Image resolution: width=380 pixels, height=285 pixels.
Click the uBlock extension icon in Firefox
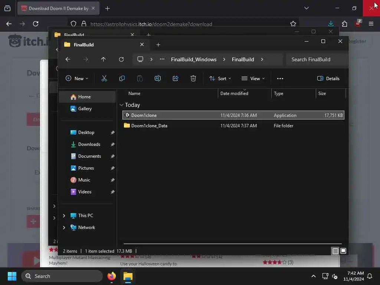point(358,23)
